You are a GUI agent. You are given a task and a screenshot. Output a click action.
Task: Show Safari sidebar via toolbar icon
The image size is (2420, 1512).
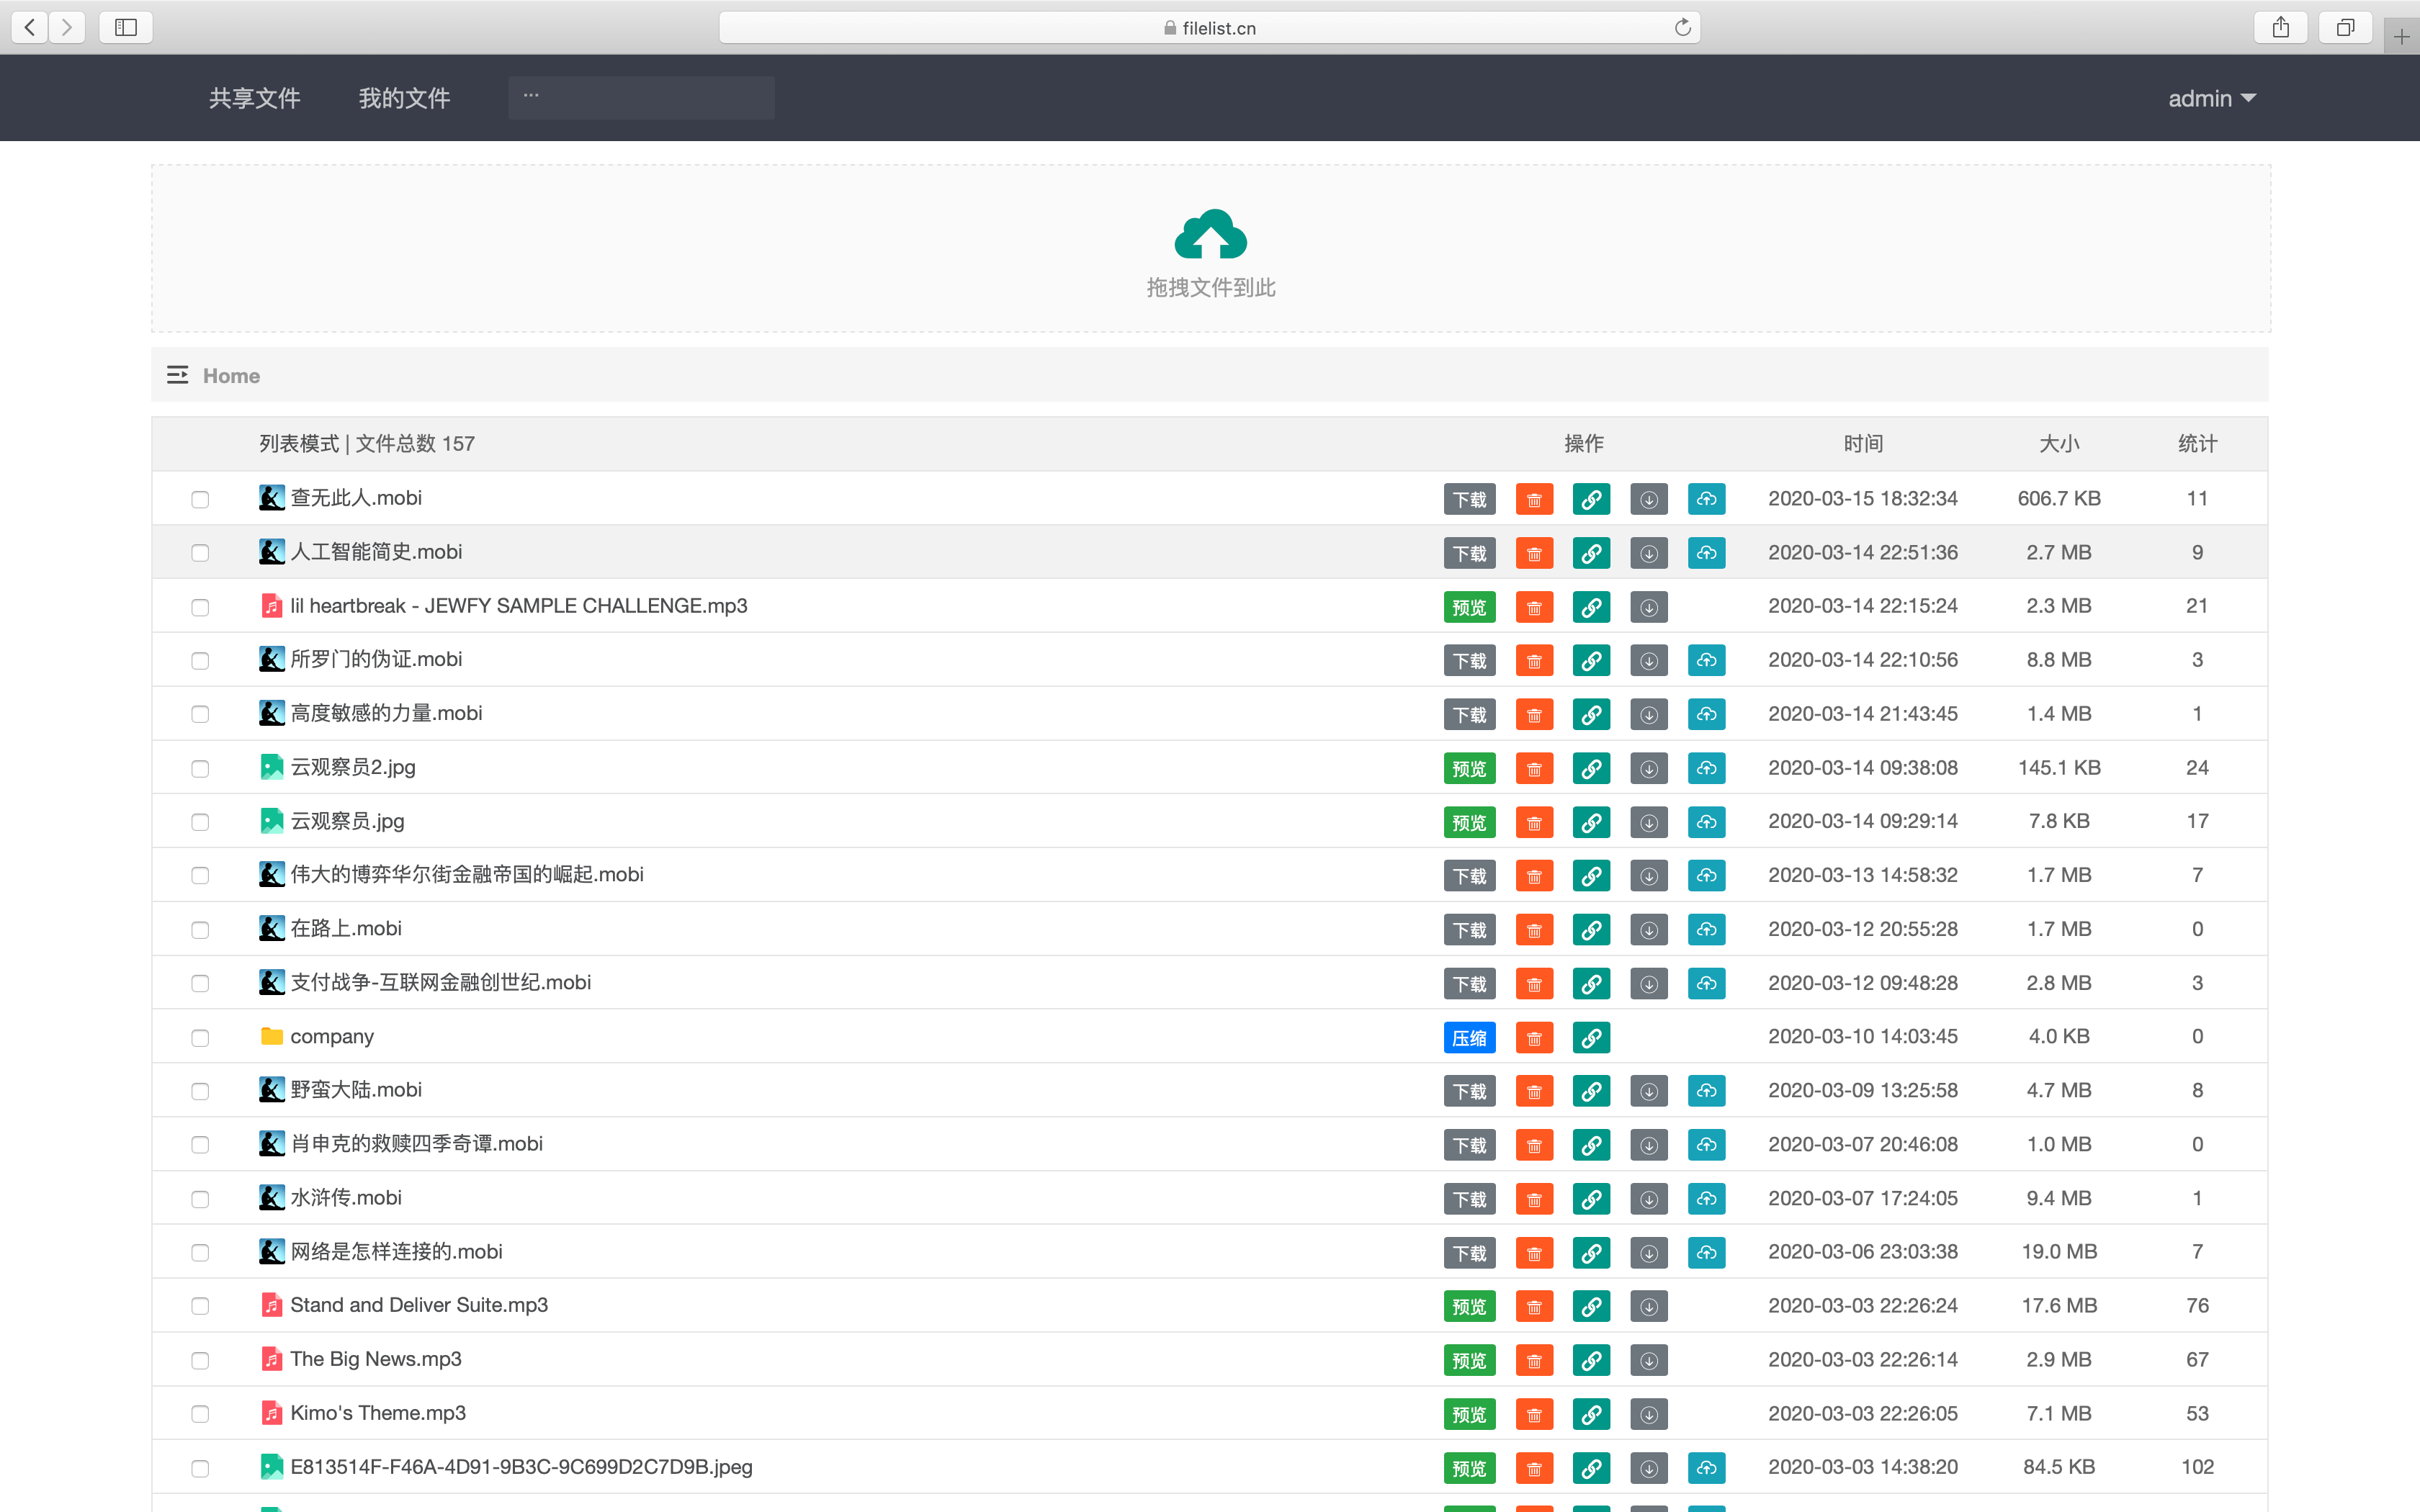pos(126,27)
